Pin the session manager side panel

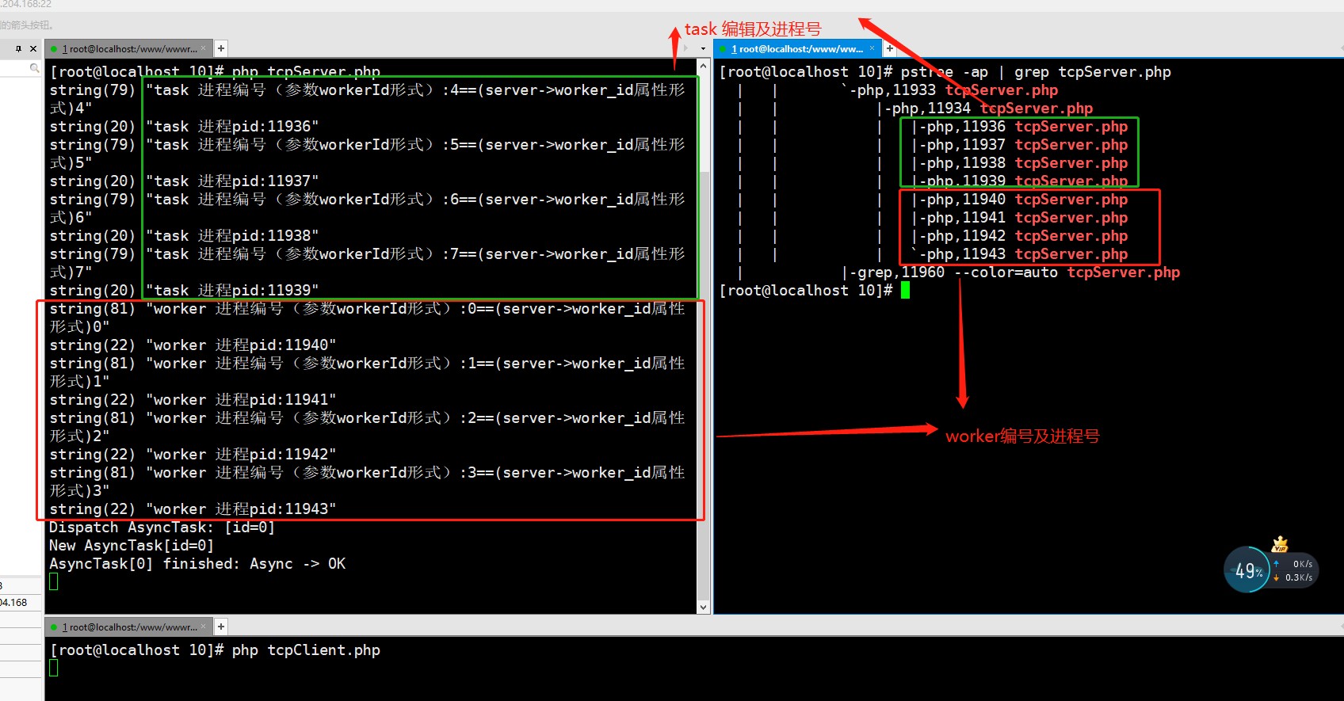[x=18, y=49]
